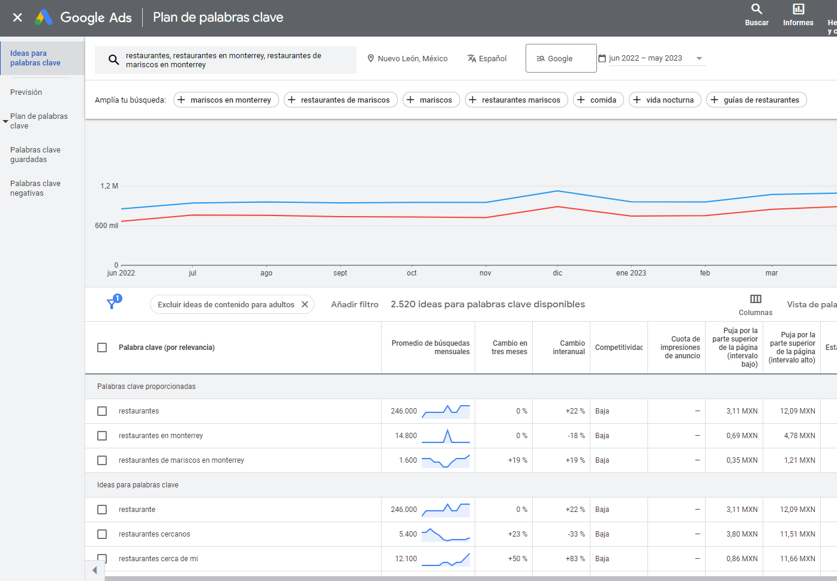Check the 'restaurantes en monterrey' row
This screenshot has height=581, width=837.
point(102,436)
